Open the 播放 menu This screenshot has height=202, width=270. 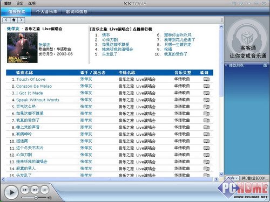point(8,3)
